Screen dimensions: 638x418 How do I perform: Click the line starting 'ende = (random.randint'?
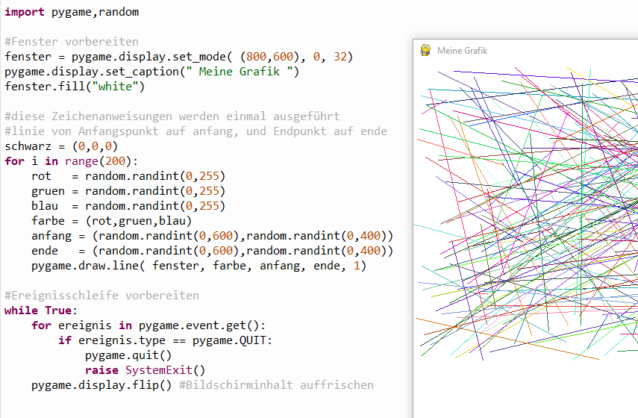[213, 251]
